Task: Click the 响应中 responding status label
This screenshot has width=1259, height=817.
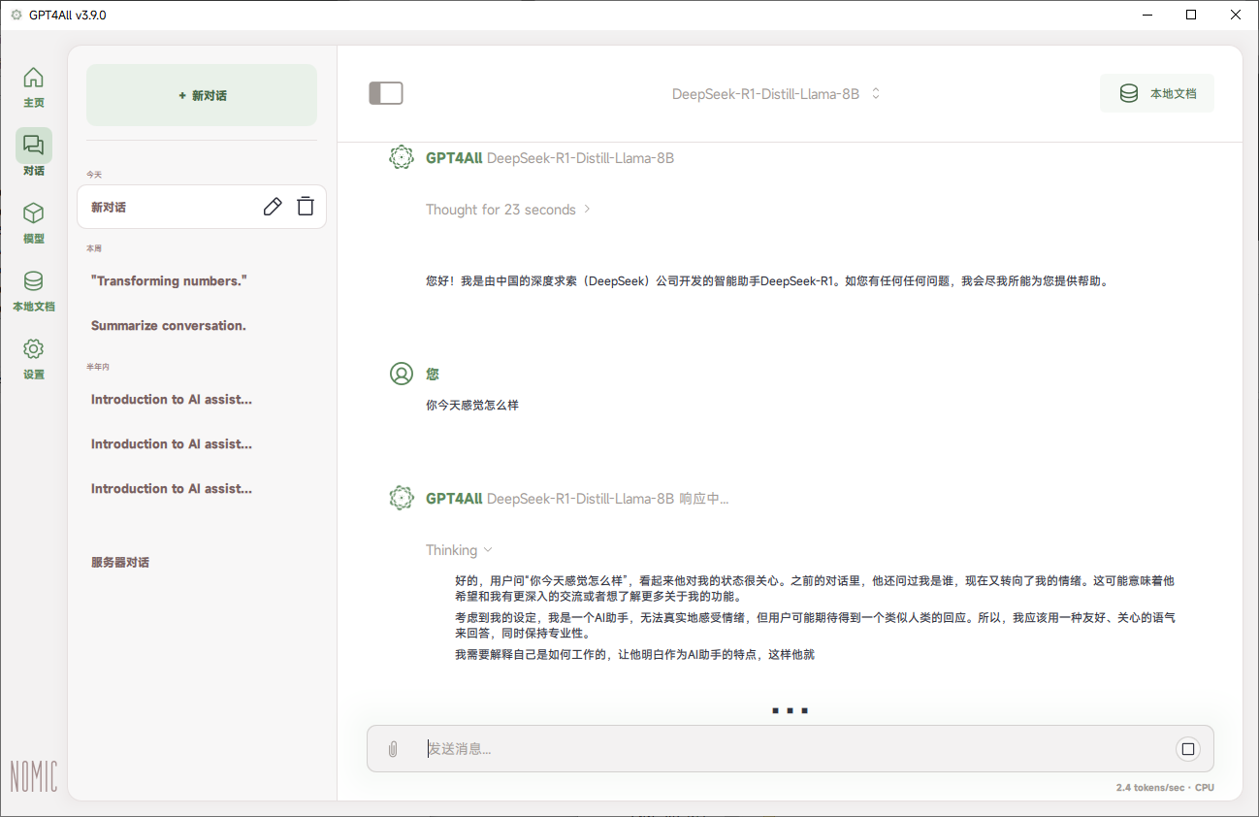Action: 704,499
